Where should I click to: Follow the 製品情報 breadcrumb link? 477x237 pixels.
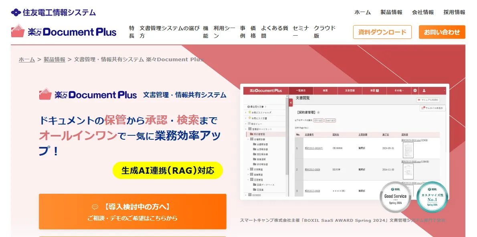point(55,59)
